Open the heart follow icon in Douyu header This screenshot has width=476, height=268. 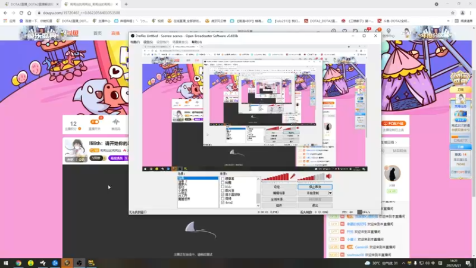click(x=345, y=31)
